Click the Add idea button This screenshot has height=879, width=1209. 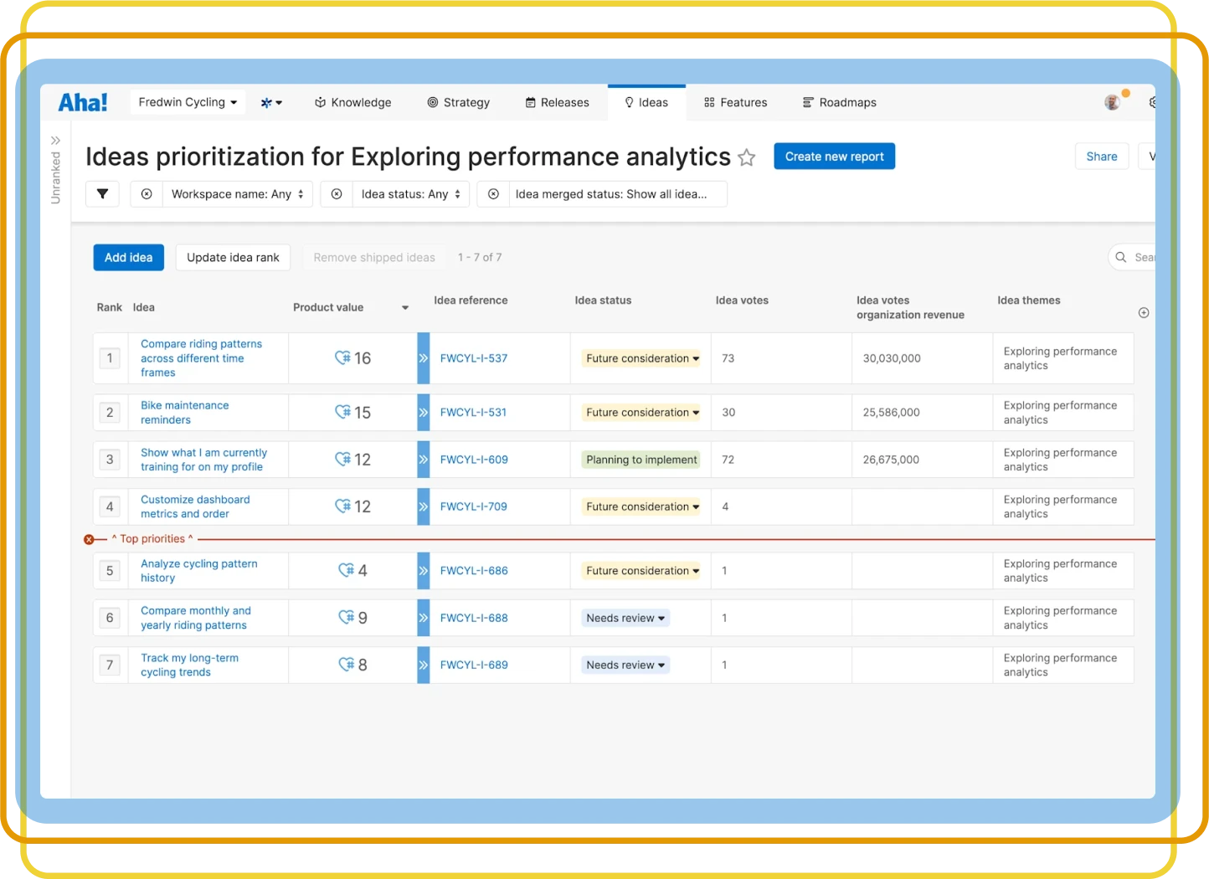(129, 258)
